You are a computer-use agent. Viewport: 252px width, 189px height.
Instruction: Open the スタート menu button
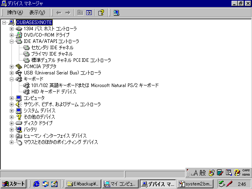13,184
